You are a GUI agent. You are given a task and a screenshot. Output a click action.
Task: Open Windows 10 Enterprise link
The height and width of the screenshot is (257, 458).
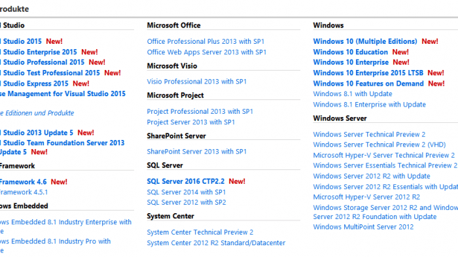click(x=351, y=62)
